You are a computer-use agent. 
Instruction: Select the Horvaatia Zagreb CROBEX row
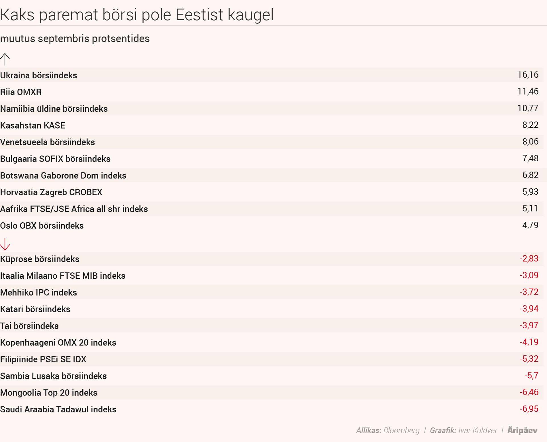(51, 192)
